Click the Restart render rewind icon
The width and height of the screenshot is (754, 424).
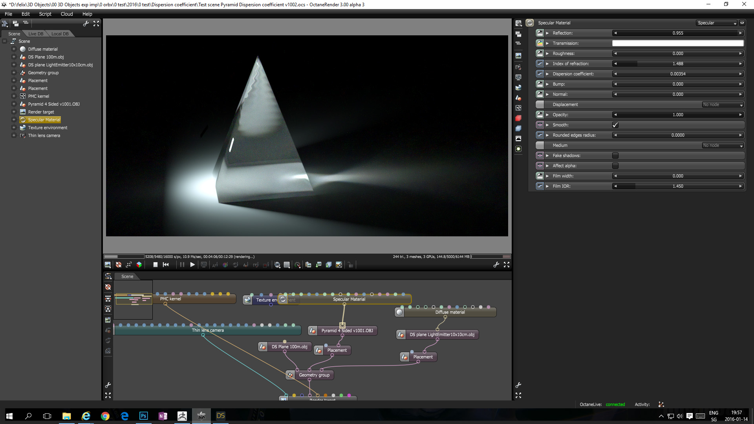pos(166,265)
